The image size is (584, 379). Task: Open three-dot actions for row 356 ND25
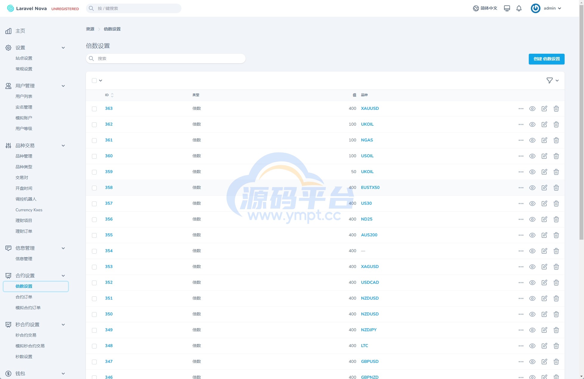[521, 219]
